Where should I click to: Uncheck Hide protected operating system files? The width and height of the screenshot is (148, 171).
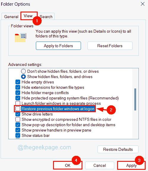click(x=18, y=98)
